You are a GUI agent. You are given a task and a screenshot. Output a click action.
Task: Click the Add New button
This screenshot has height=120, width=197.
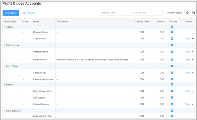click(11, 13)
